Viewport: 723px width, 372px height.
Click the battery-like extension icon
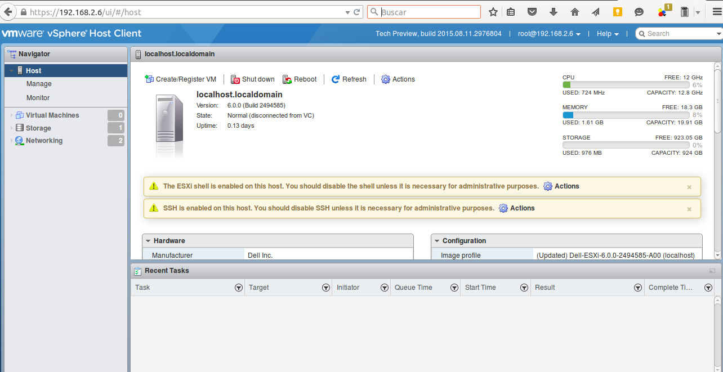pyautogui.click(x=685, y=12)
